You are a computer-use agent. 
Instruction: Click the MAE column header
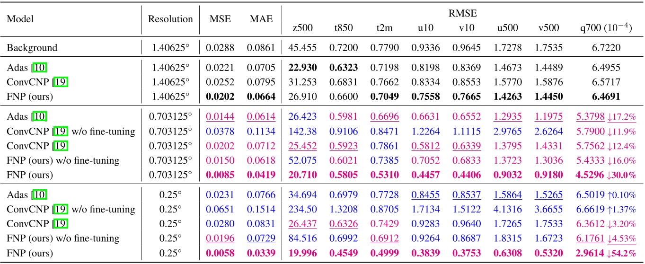(x=261, y=20)
